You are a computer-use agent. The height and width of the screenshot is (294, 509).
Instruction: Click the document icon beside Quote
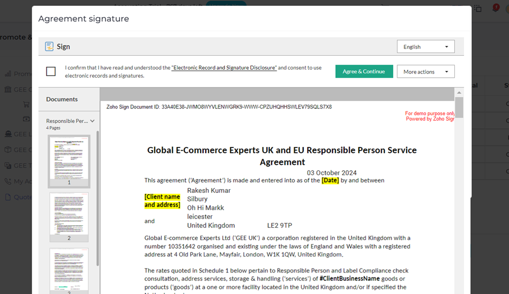coord(8,197)
